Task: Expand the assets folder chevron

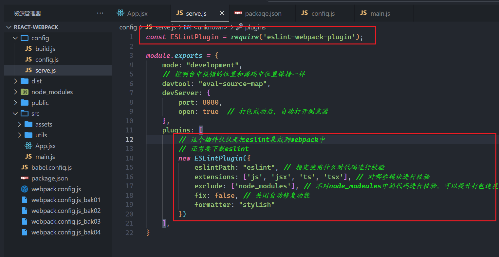Action: point(19,124)
